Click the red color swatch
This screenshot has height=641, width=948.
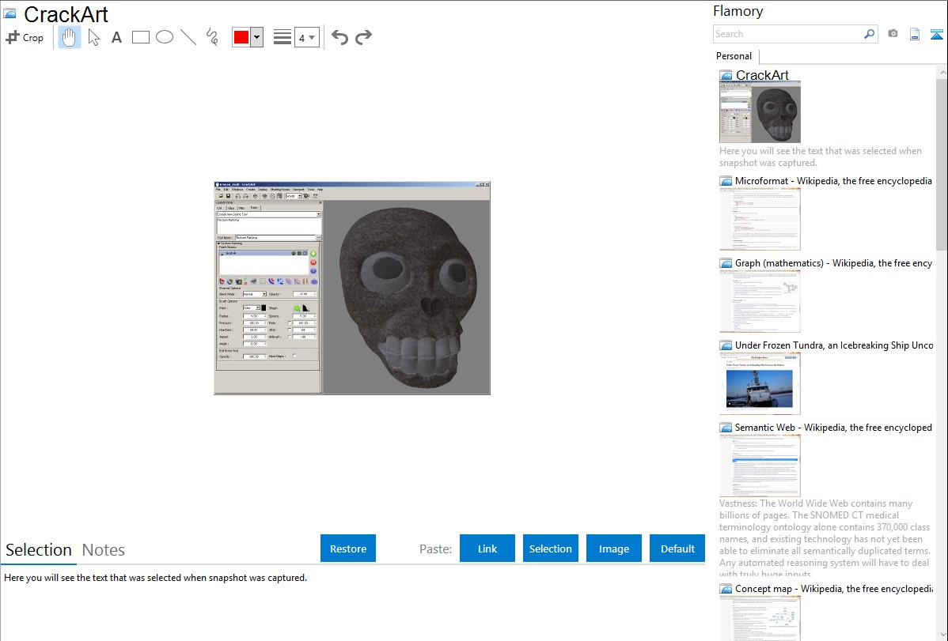(x=241, y=37)
